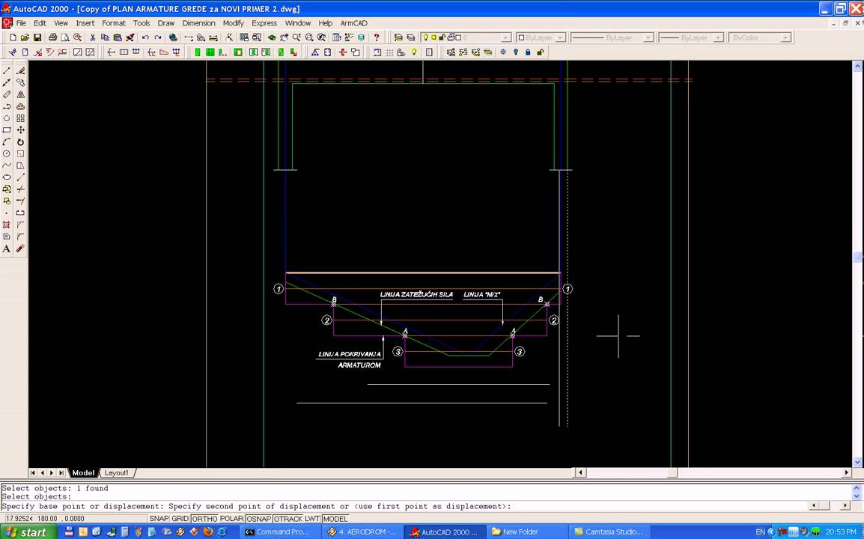Open the 4. AERODROM taskbar window
This screenshot has width=864, height=539.
363,532
